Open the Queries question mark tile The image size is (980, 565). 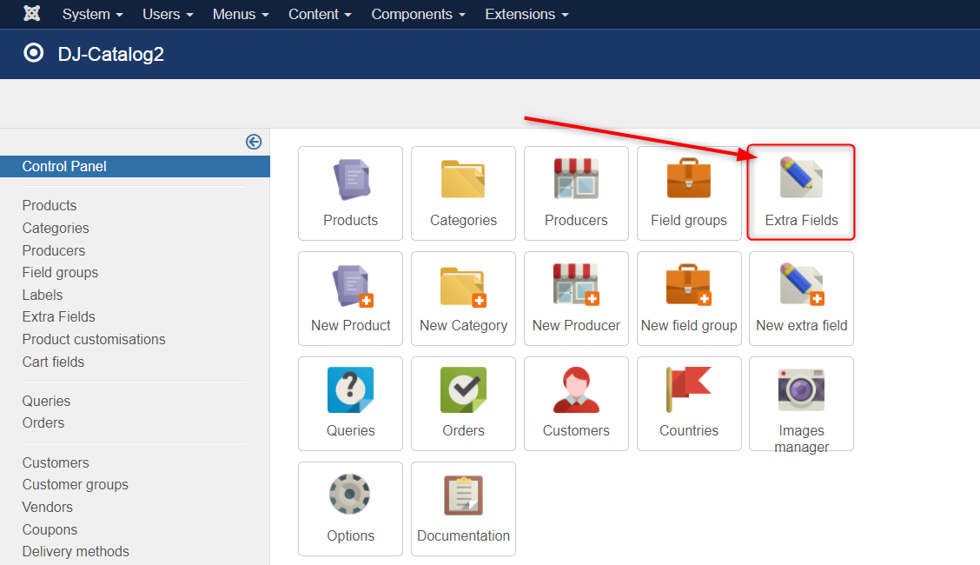pyautogui.click(x=351, y=403)
